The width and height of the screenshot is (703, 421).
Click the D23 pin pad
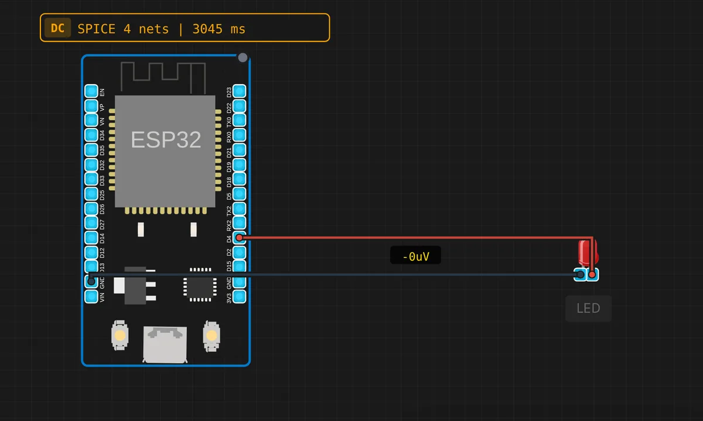tap(240, 91)
